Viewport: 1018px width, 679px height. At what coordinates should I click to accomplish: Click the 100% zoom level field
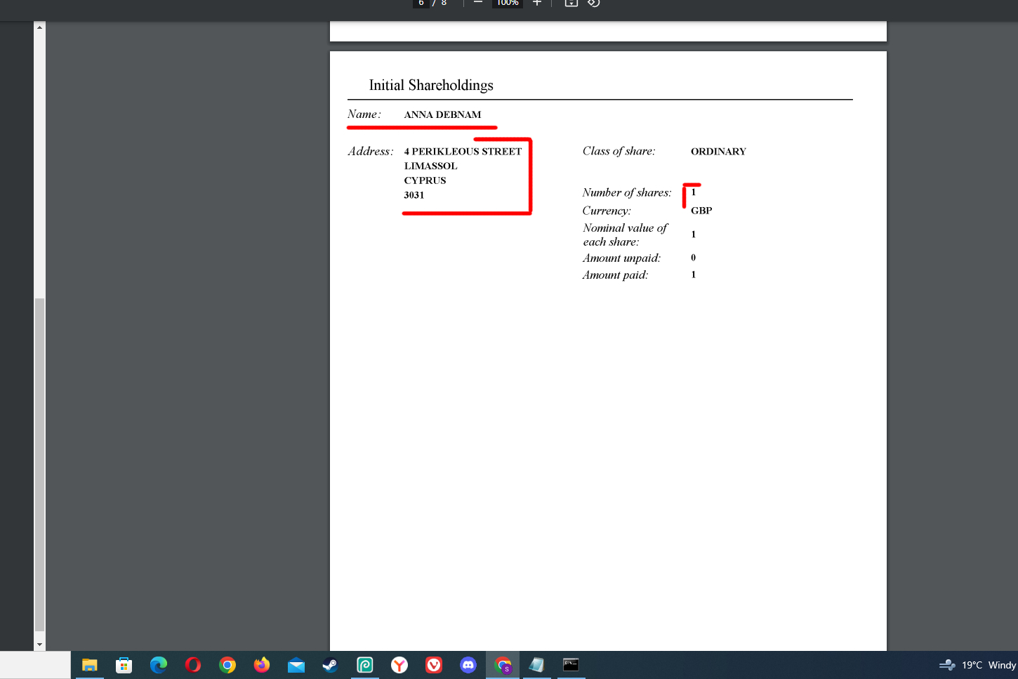tap(508, 4)
